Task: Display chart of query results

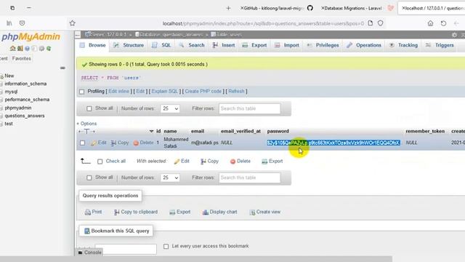Action: 219,212
